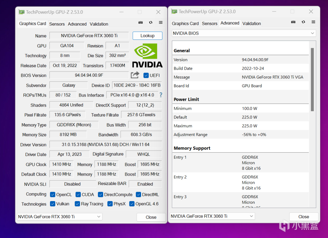Image resolution: width=328 pixels, height=238 pixels.
Task: Click Entry 1 under Memory Support
Action: tap(240, 163)
